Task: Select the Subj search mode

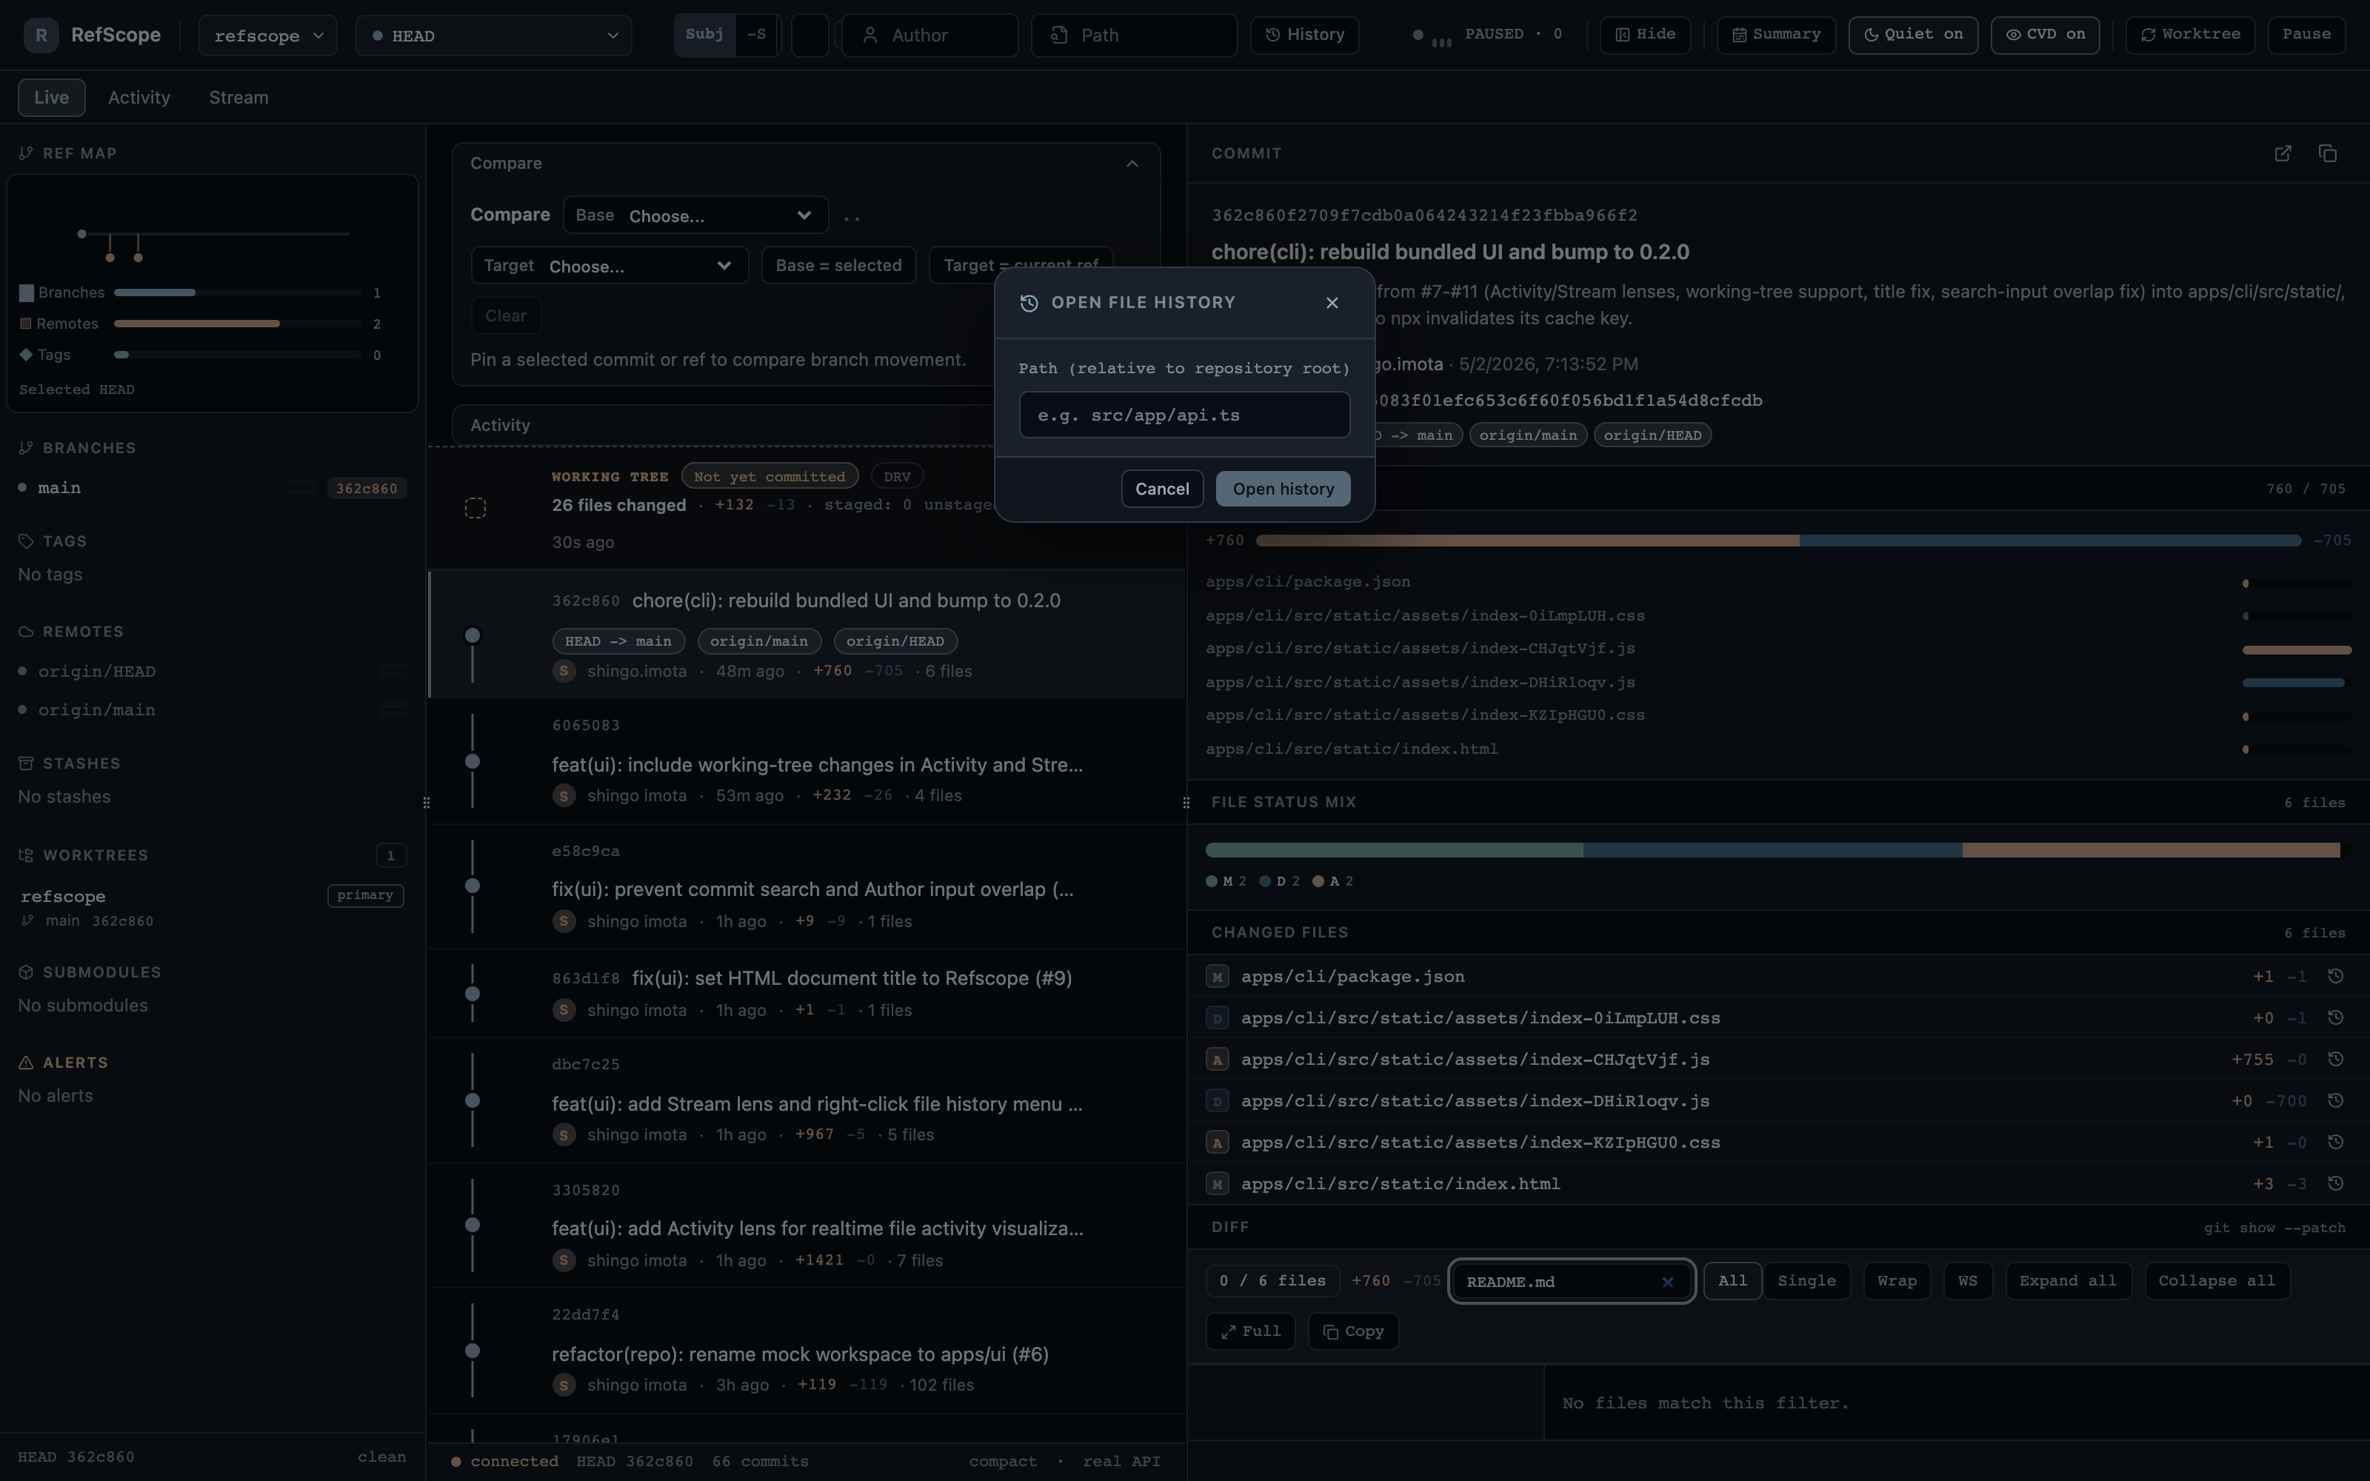Action: click(x=704, y=36)
